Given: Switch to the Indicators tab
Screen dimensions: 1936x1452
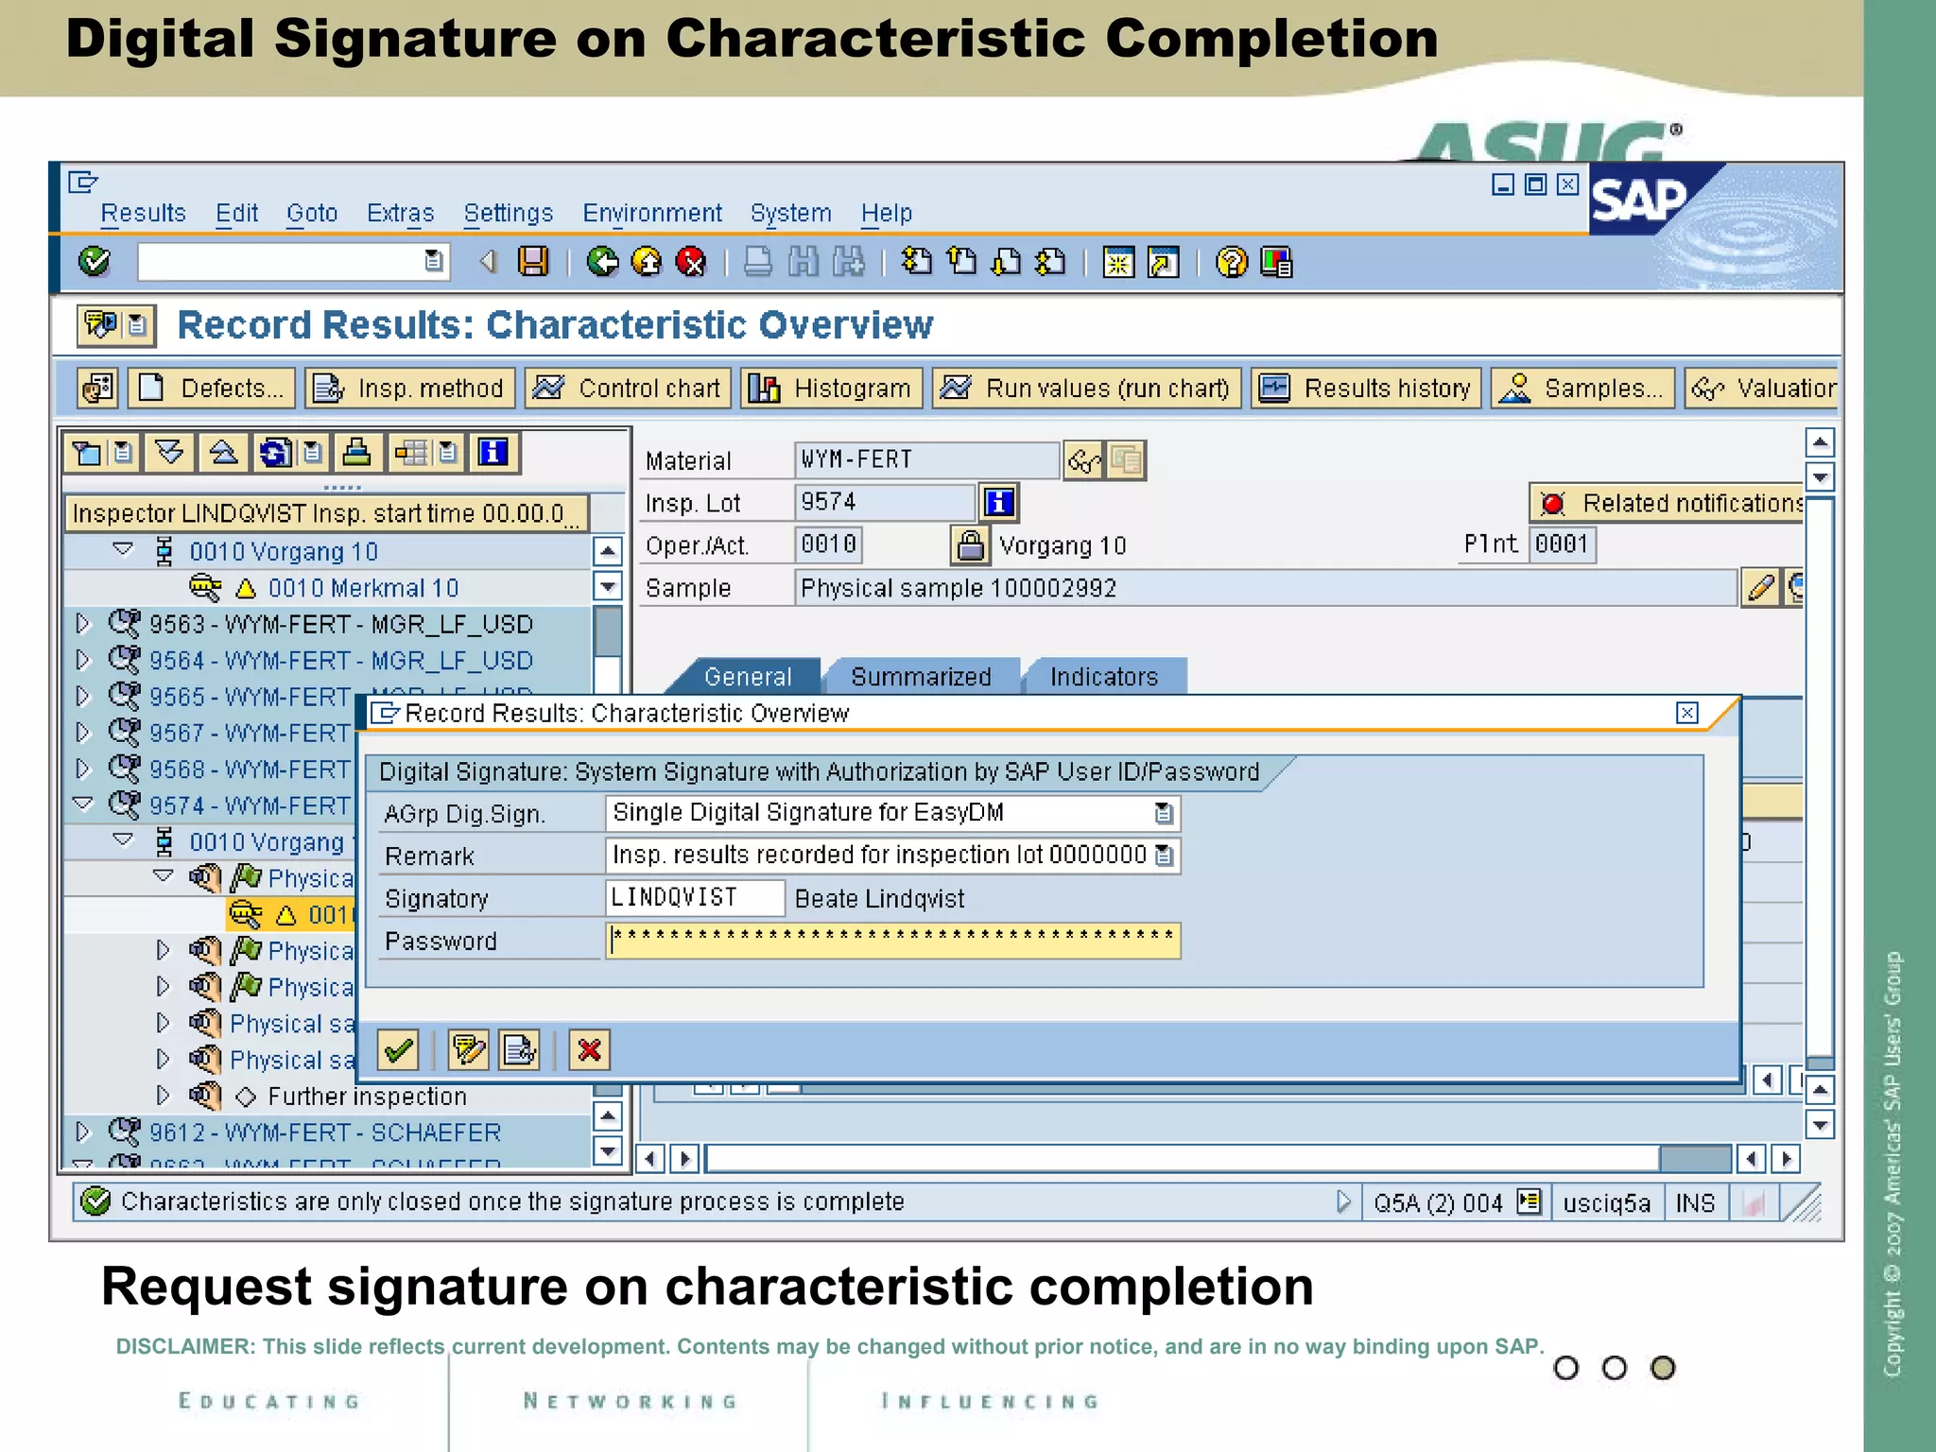Looking at the screenshot, I should coord(1104,677).
